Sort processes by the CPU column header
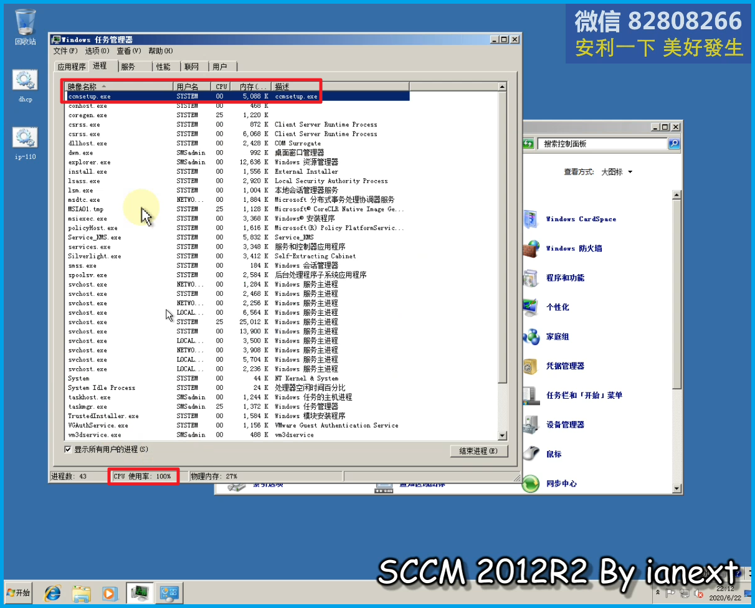The image size is (755, 608). click(221, 87)
